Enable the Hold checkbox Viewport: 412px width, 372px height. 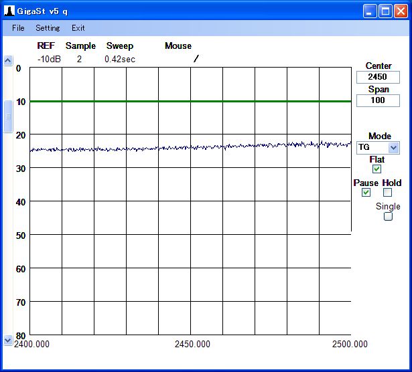[x=387, y=193]
